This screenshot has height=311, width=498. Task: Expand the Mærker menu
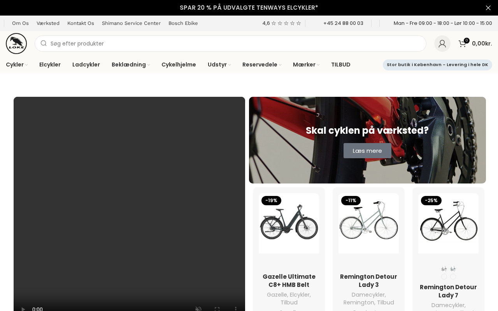(x=306, y=65)
